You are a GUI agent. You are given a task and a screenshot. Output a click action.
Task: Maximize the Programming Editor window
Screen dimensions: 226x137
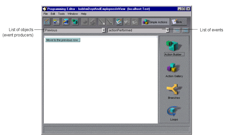(184, 9)
